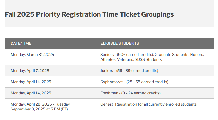Click the word Honors in the Seniors row
Viewport: 218px width, 120px height.
click(x=197, y=55)
